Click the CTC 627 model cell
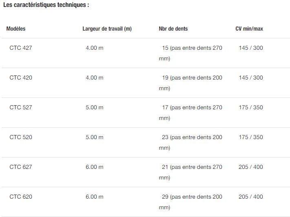The image size is (290, 217). click(x=21, y=167)
